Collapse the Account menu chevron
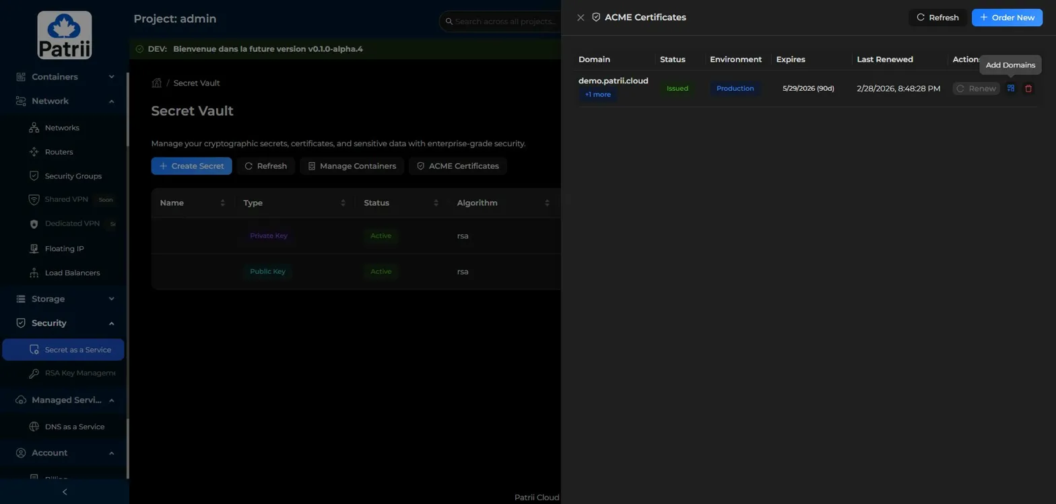The height and width of the screenshot is (504, 1056). pos(112,453)
